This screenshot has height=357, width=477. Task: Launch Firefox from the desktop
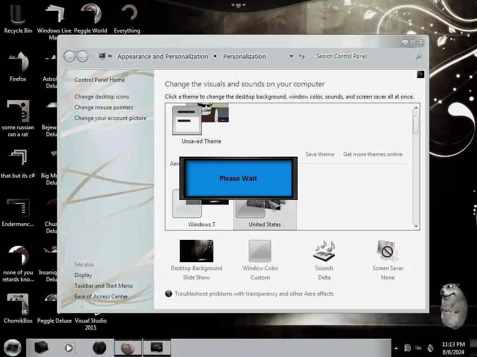(x=18, y=67)
